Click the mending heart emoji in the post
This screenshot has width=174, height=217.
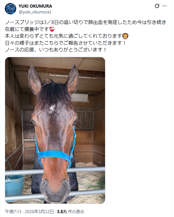[x=52, y=29]
